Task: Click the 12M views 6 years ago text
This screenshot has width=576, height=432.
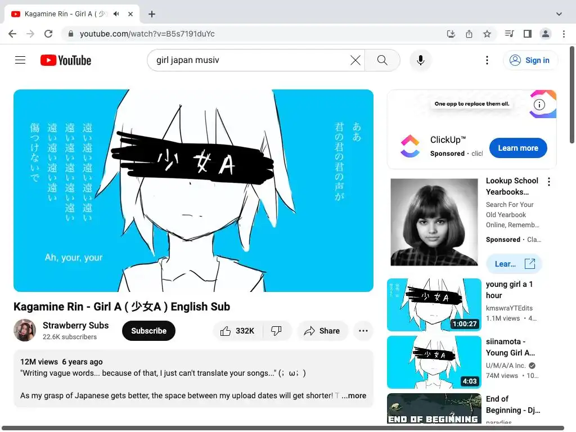Action: coord(61,362)
